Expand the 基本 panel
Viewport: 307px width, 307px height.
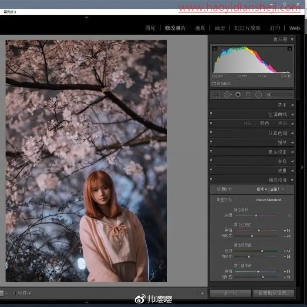pyautogui.click(x=292, y=105)
